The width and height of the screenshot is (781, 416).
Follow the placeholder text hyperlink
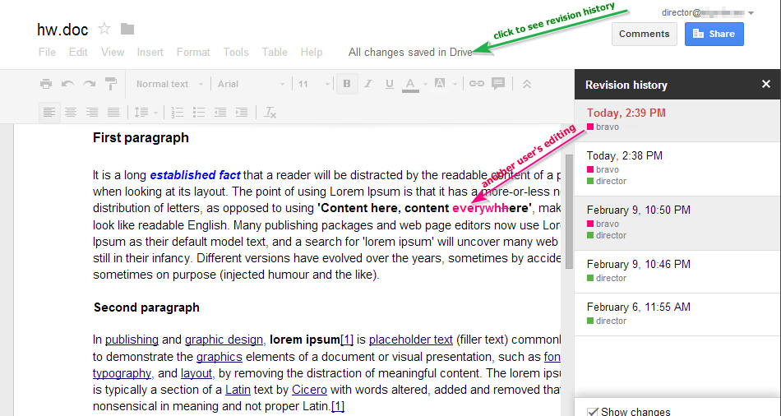coord(411,340)
